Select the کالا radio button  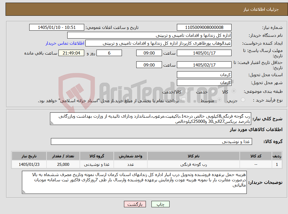[x=234, y=91]
